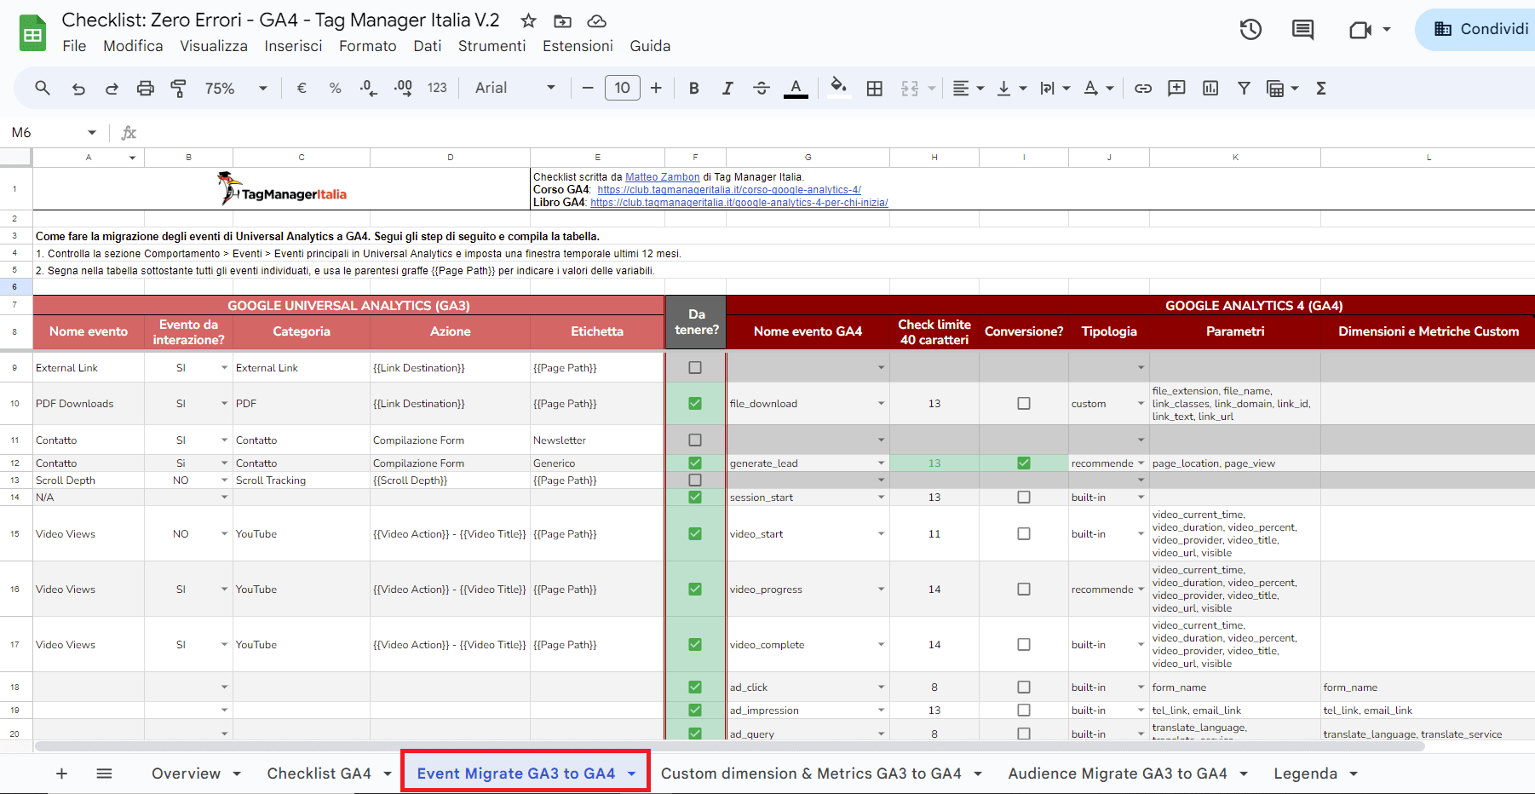This screenshot has height=794, width=1535.
Task: Open Audience Migrate GA3 to GA4 tab
Action: tap(1118, 774)
